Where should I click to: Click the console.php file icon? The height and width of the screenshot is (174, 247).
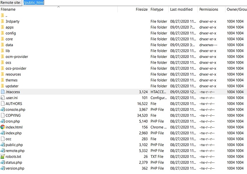point(3,110)
